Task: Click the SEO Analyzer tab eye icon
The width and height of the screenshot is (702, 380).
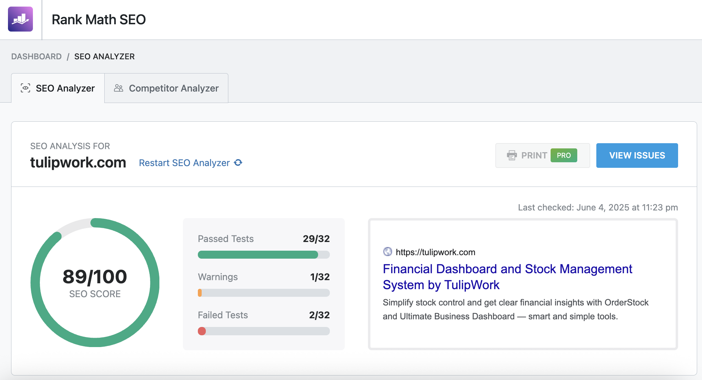Action: pyautogui.click(x=25, y=88)
